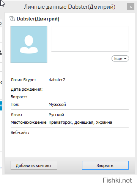Image resolution: width=137 pixels, height=186 pixels.
Task: Click the Мужской gender value
Action: (x=57, y=104)
